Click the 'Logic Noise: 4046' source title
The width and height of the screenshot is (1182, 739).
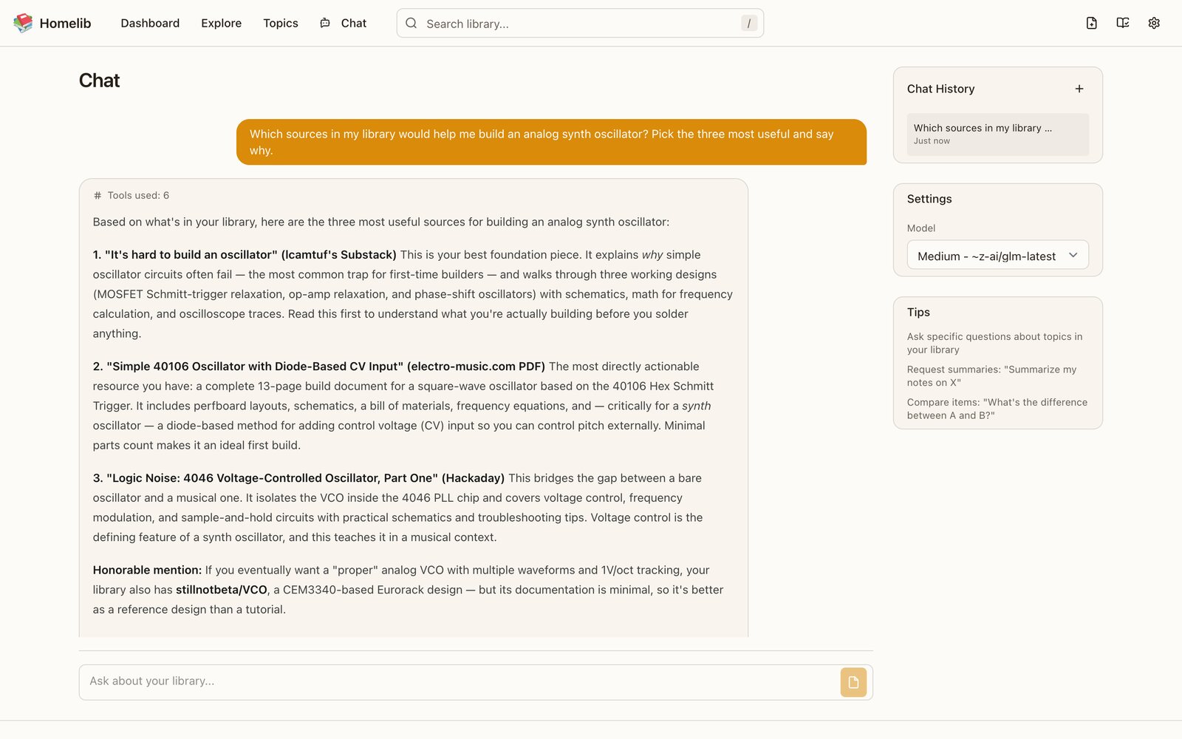click(299, 478)
